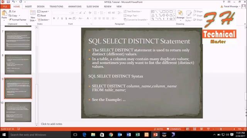Open the VIEW tab
Image resolution: width=247 pixels, height=138 pixels.
pyautogui.click(x=119, y=7)
